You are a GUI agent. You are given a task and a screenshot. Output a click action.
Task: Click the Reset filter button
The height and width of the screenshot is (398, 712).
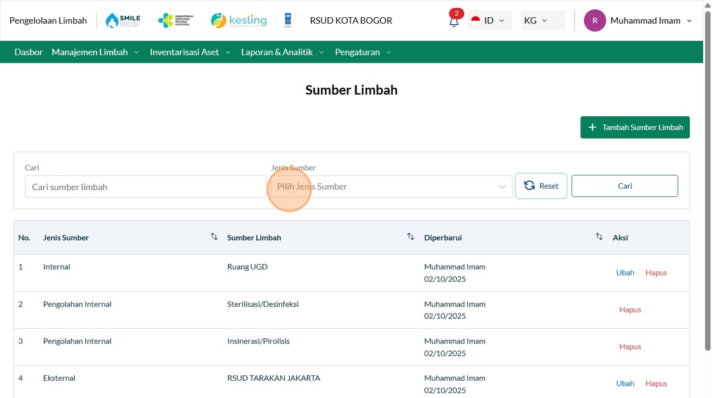(541, 186)
